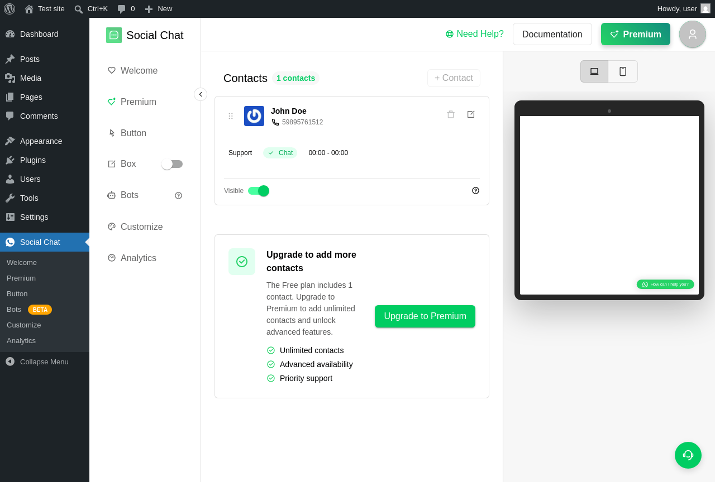Open the Test site home link
Screen dimensions: 715x482
click(45, 9)
